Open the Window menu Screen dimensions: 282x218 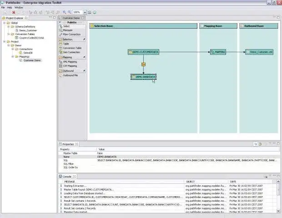click(19, 8)
